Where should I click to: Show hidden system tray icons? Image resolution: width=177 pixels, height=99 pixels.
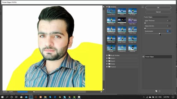(x=144, y=97)
